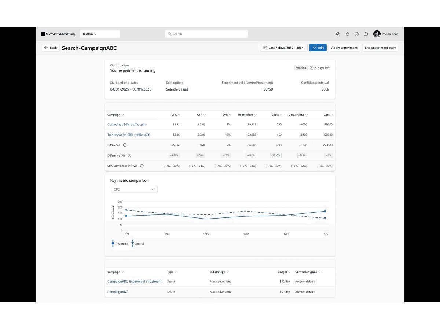Sort by Cost column header
The image size is (440, 330).
[328, 115]
